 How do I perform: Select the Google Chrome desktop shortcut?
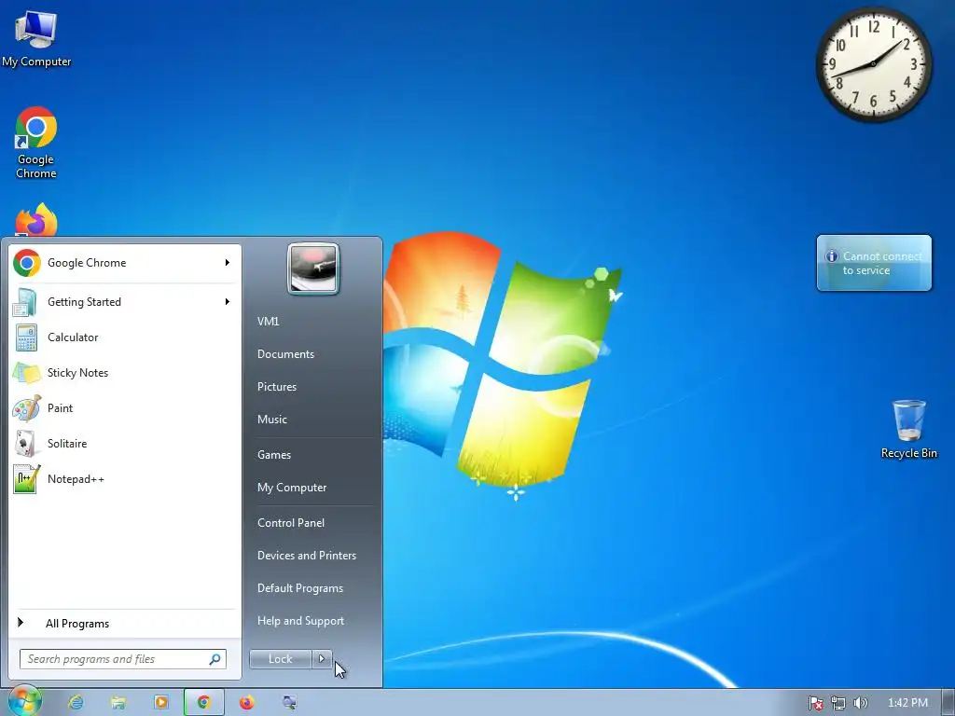tap(36, 143)
